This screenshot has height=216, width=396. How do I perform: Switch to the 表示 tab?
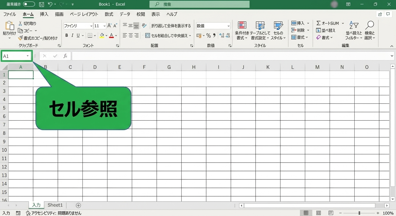click(x=156, y=14)
